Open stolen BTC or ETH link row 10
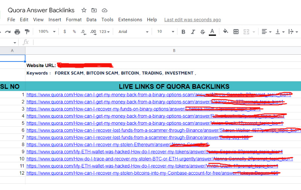 (x=160, y=159)
